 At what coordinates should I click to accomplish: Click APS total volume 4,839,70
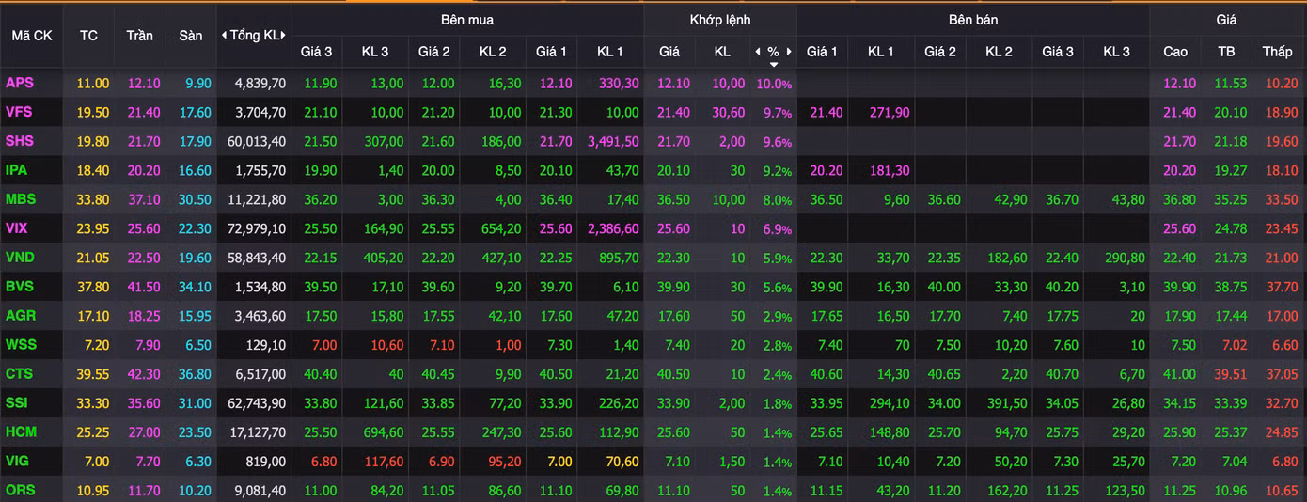pos(260,84)
